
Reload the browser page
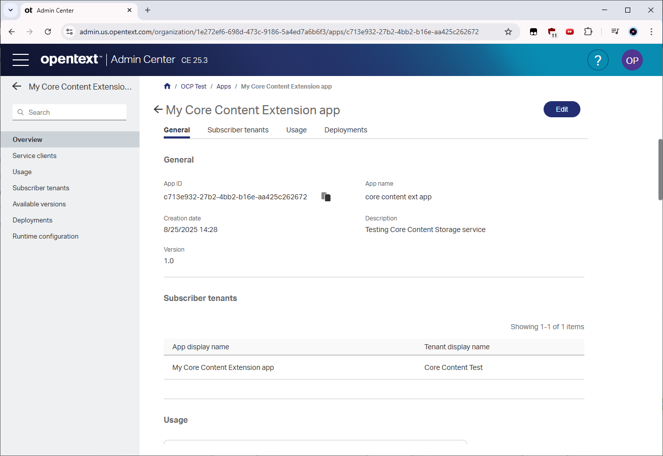(x=48, y=32)
